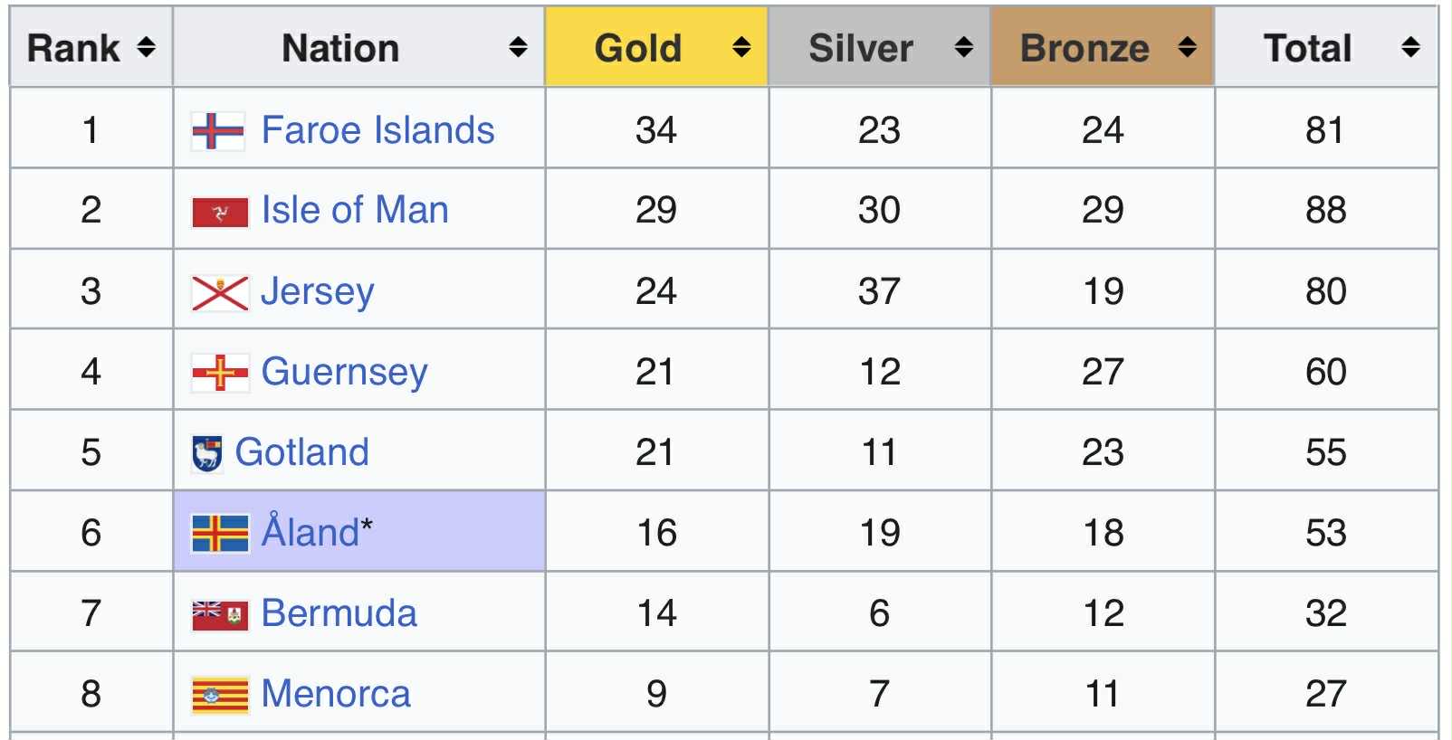Click the Faroe Islands total cell 81
The image size is (1452, 740).
point(1325,130)
